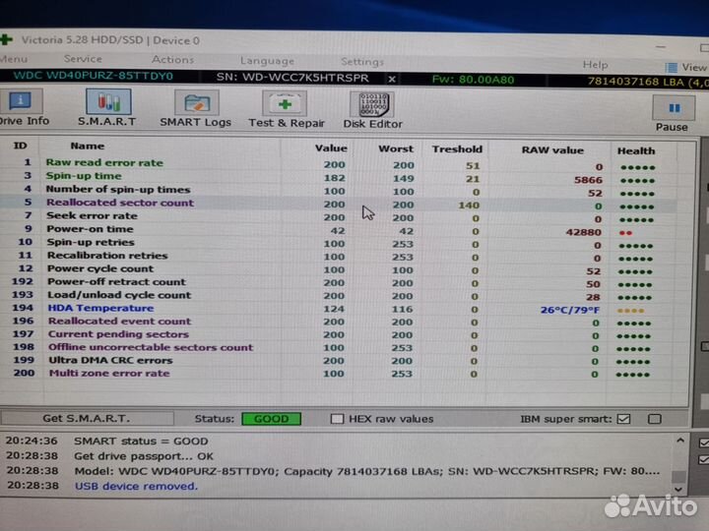Click the Get drive passport... OK log line
The width and height of the screenshot is (709, 531).
pos(144,456)
